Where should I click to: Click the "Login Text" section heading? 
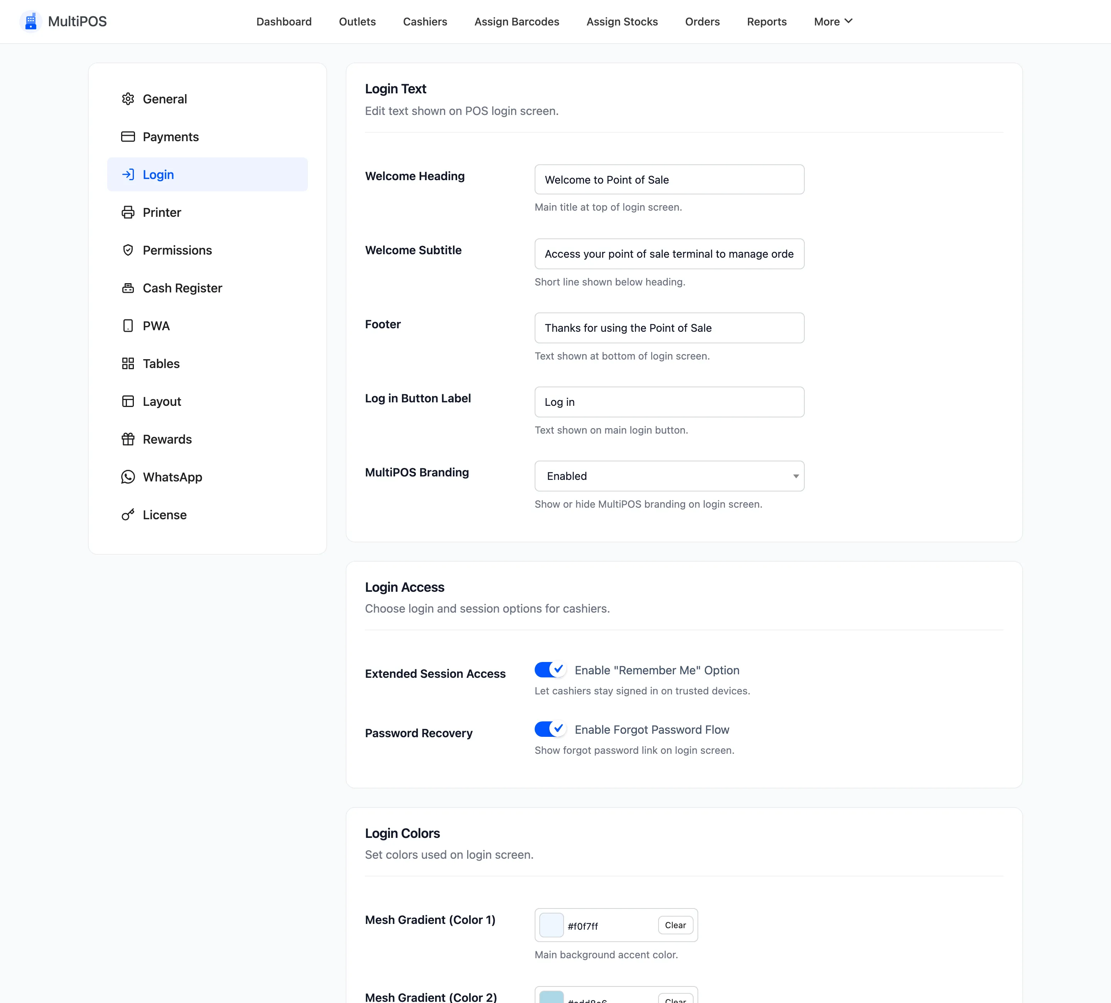(396, 89)
